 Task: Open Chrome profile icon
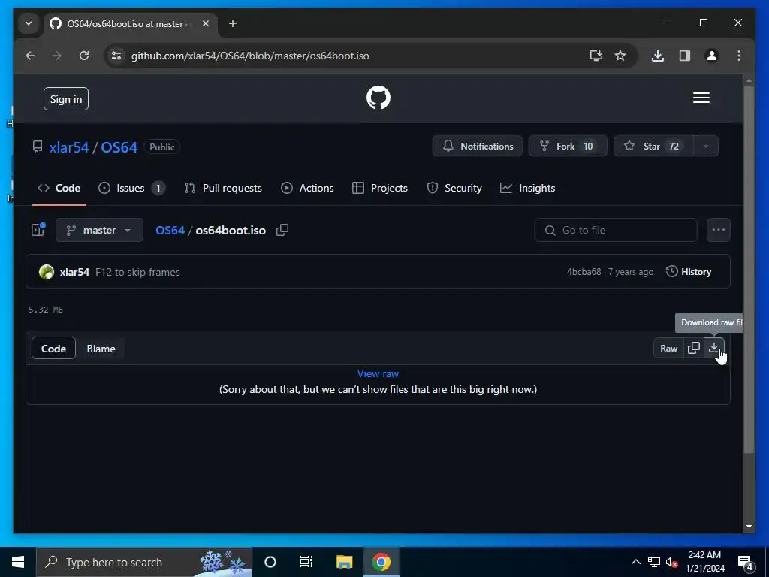tap(712, 56)
